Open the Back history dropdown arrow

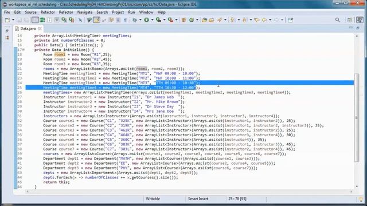coord(270,20)
